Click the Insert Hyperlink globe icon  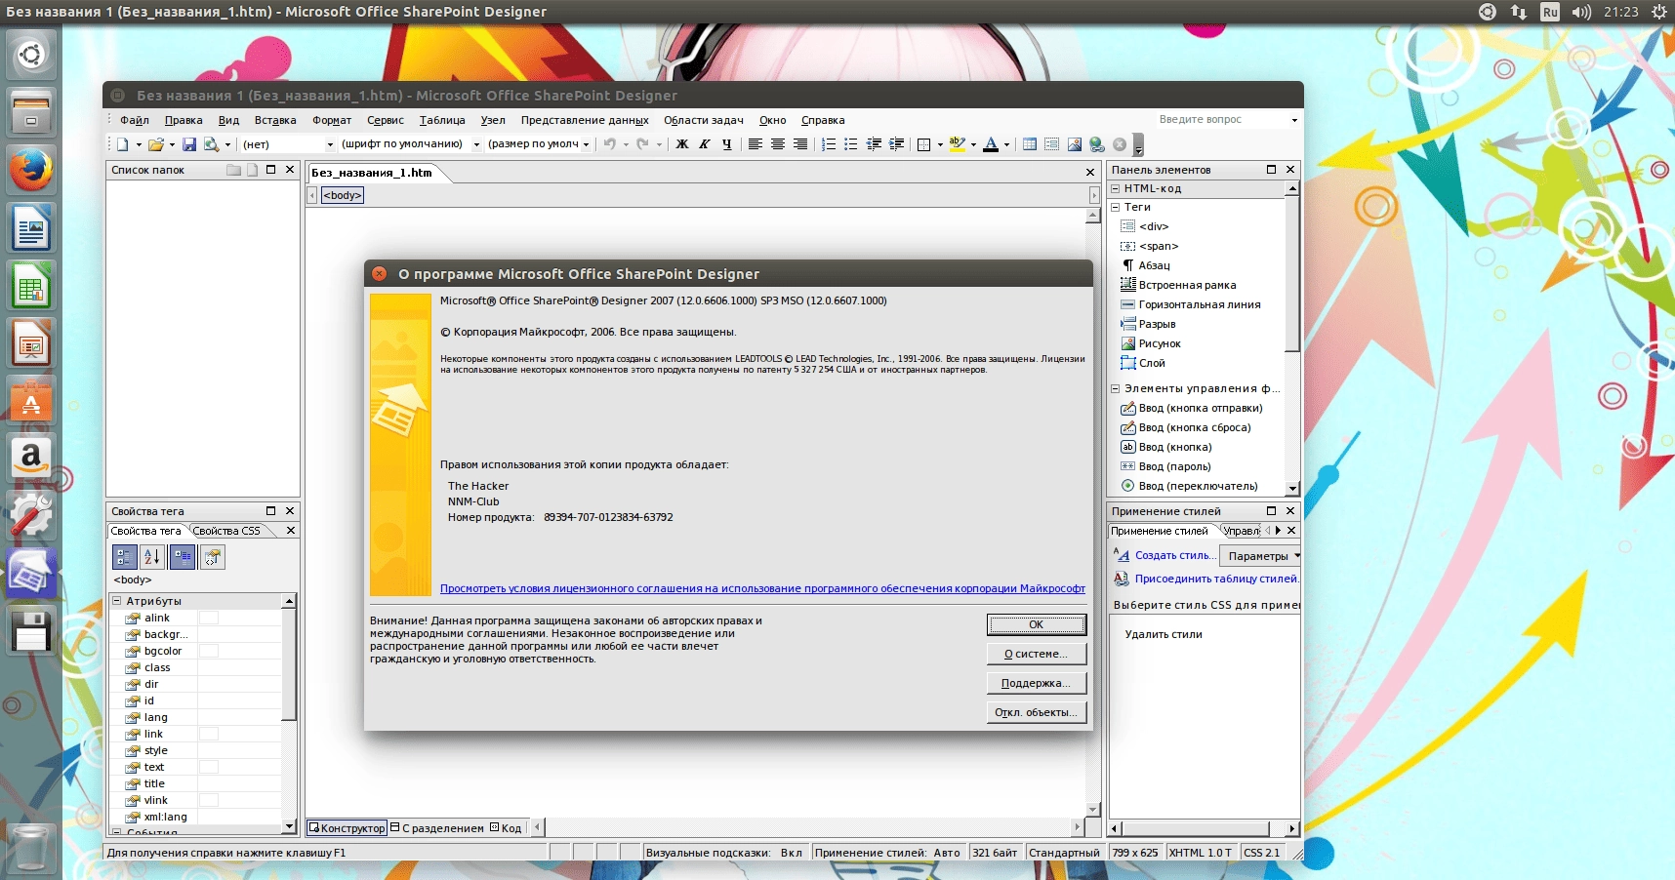(1097, 144)
